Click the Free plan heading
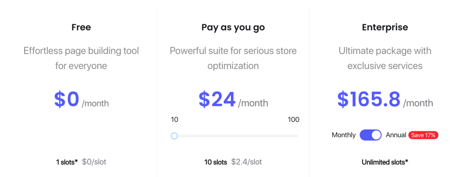 (x=81, y=27)
